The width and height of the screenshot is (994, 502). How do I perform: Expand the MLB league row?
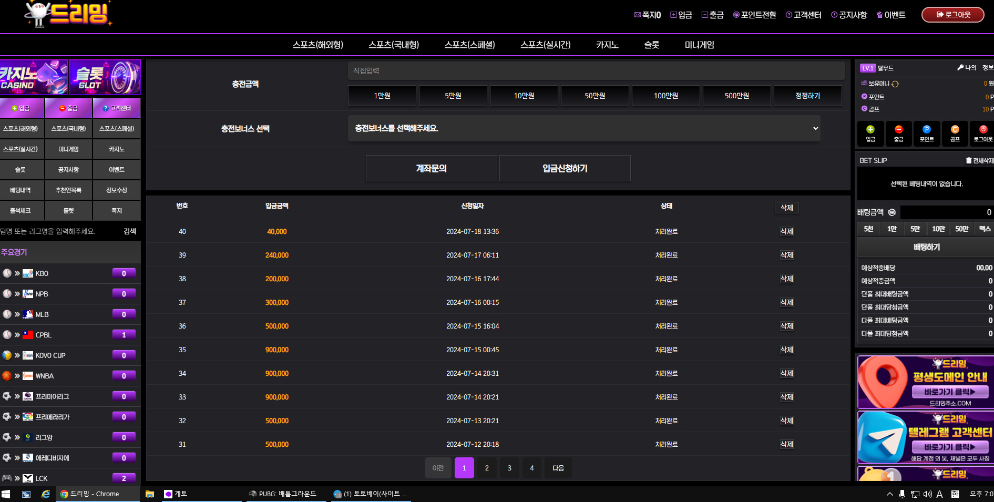(42, 314)
